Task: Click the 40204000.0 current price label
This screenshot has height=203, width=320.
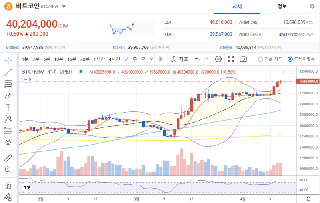Action: pos(308,82)
